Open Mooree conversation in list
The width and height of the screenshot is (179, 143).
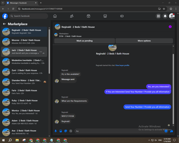(x=24, y=42)
